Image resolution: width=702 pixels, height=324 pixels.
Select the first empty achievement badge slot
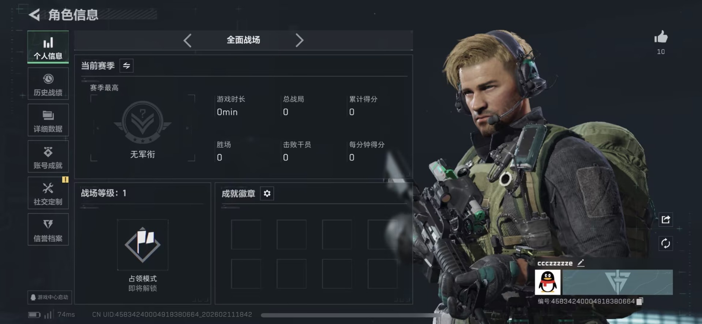pyautogui.click(x=246, y=235)
